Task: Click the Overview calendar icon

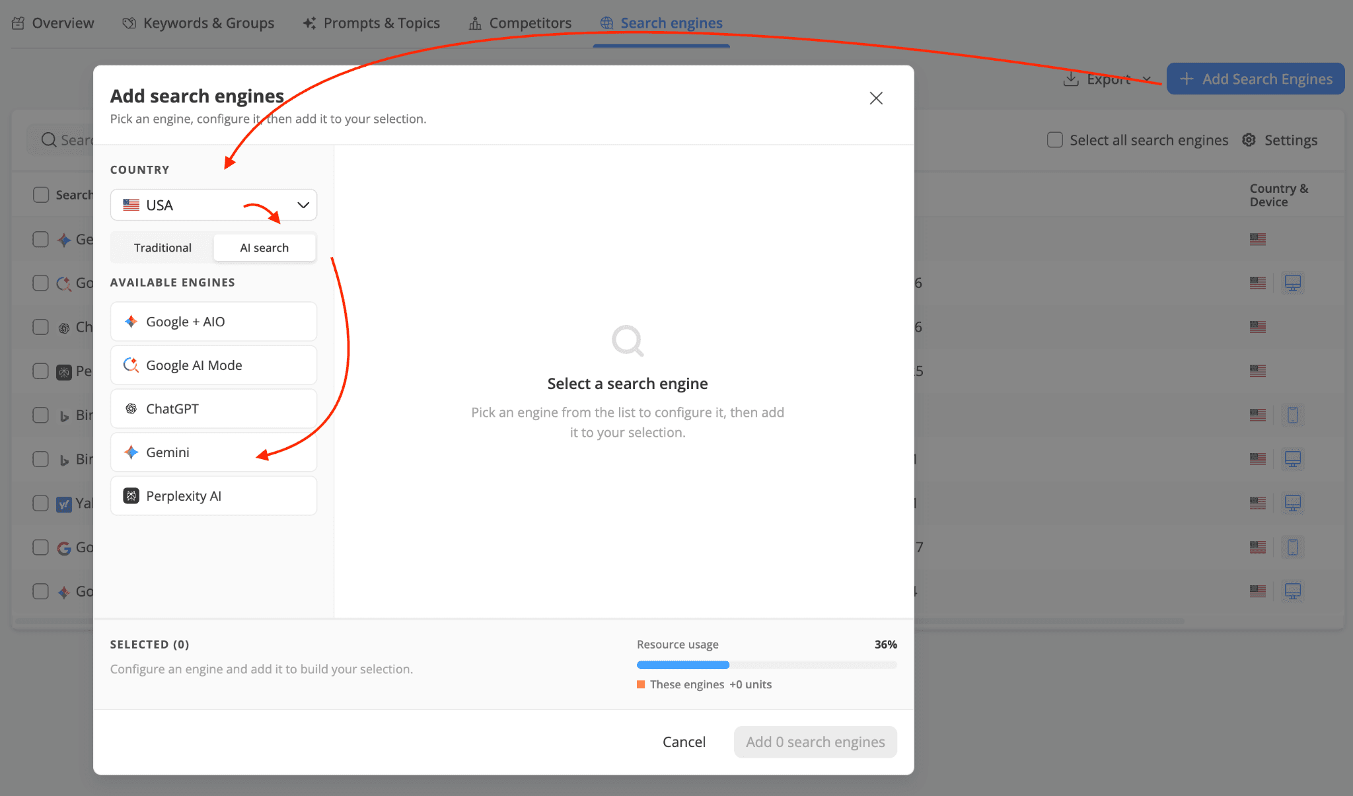Action: tap(18, 23)
